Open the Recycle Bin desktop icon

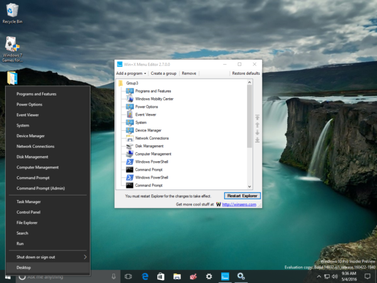12,13
